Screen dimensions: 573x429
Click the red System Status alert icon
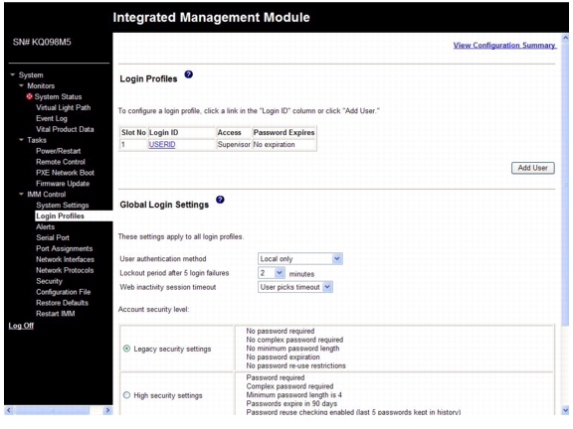(29, 96)
